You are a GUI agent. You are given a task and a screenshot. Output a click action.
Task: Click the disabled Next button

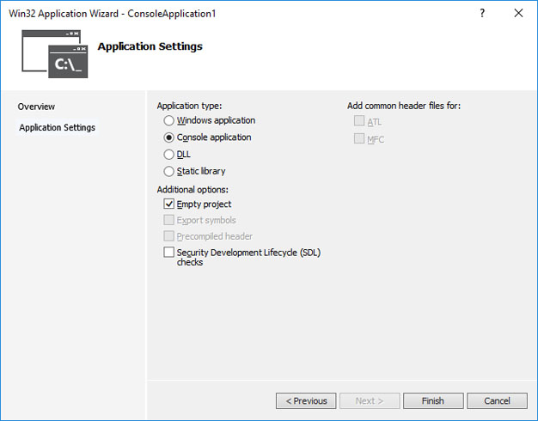pyautogui.click(x=370, y=400)
